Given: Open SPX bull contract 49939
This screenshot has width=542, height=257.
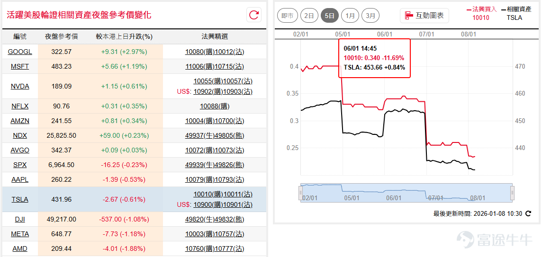Looking at the screenshot, I should point(199,165).
